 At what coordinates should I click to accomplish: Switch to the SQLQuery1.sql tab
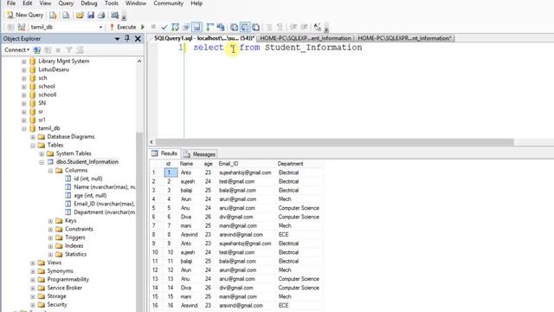tap(204, 38)
